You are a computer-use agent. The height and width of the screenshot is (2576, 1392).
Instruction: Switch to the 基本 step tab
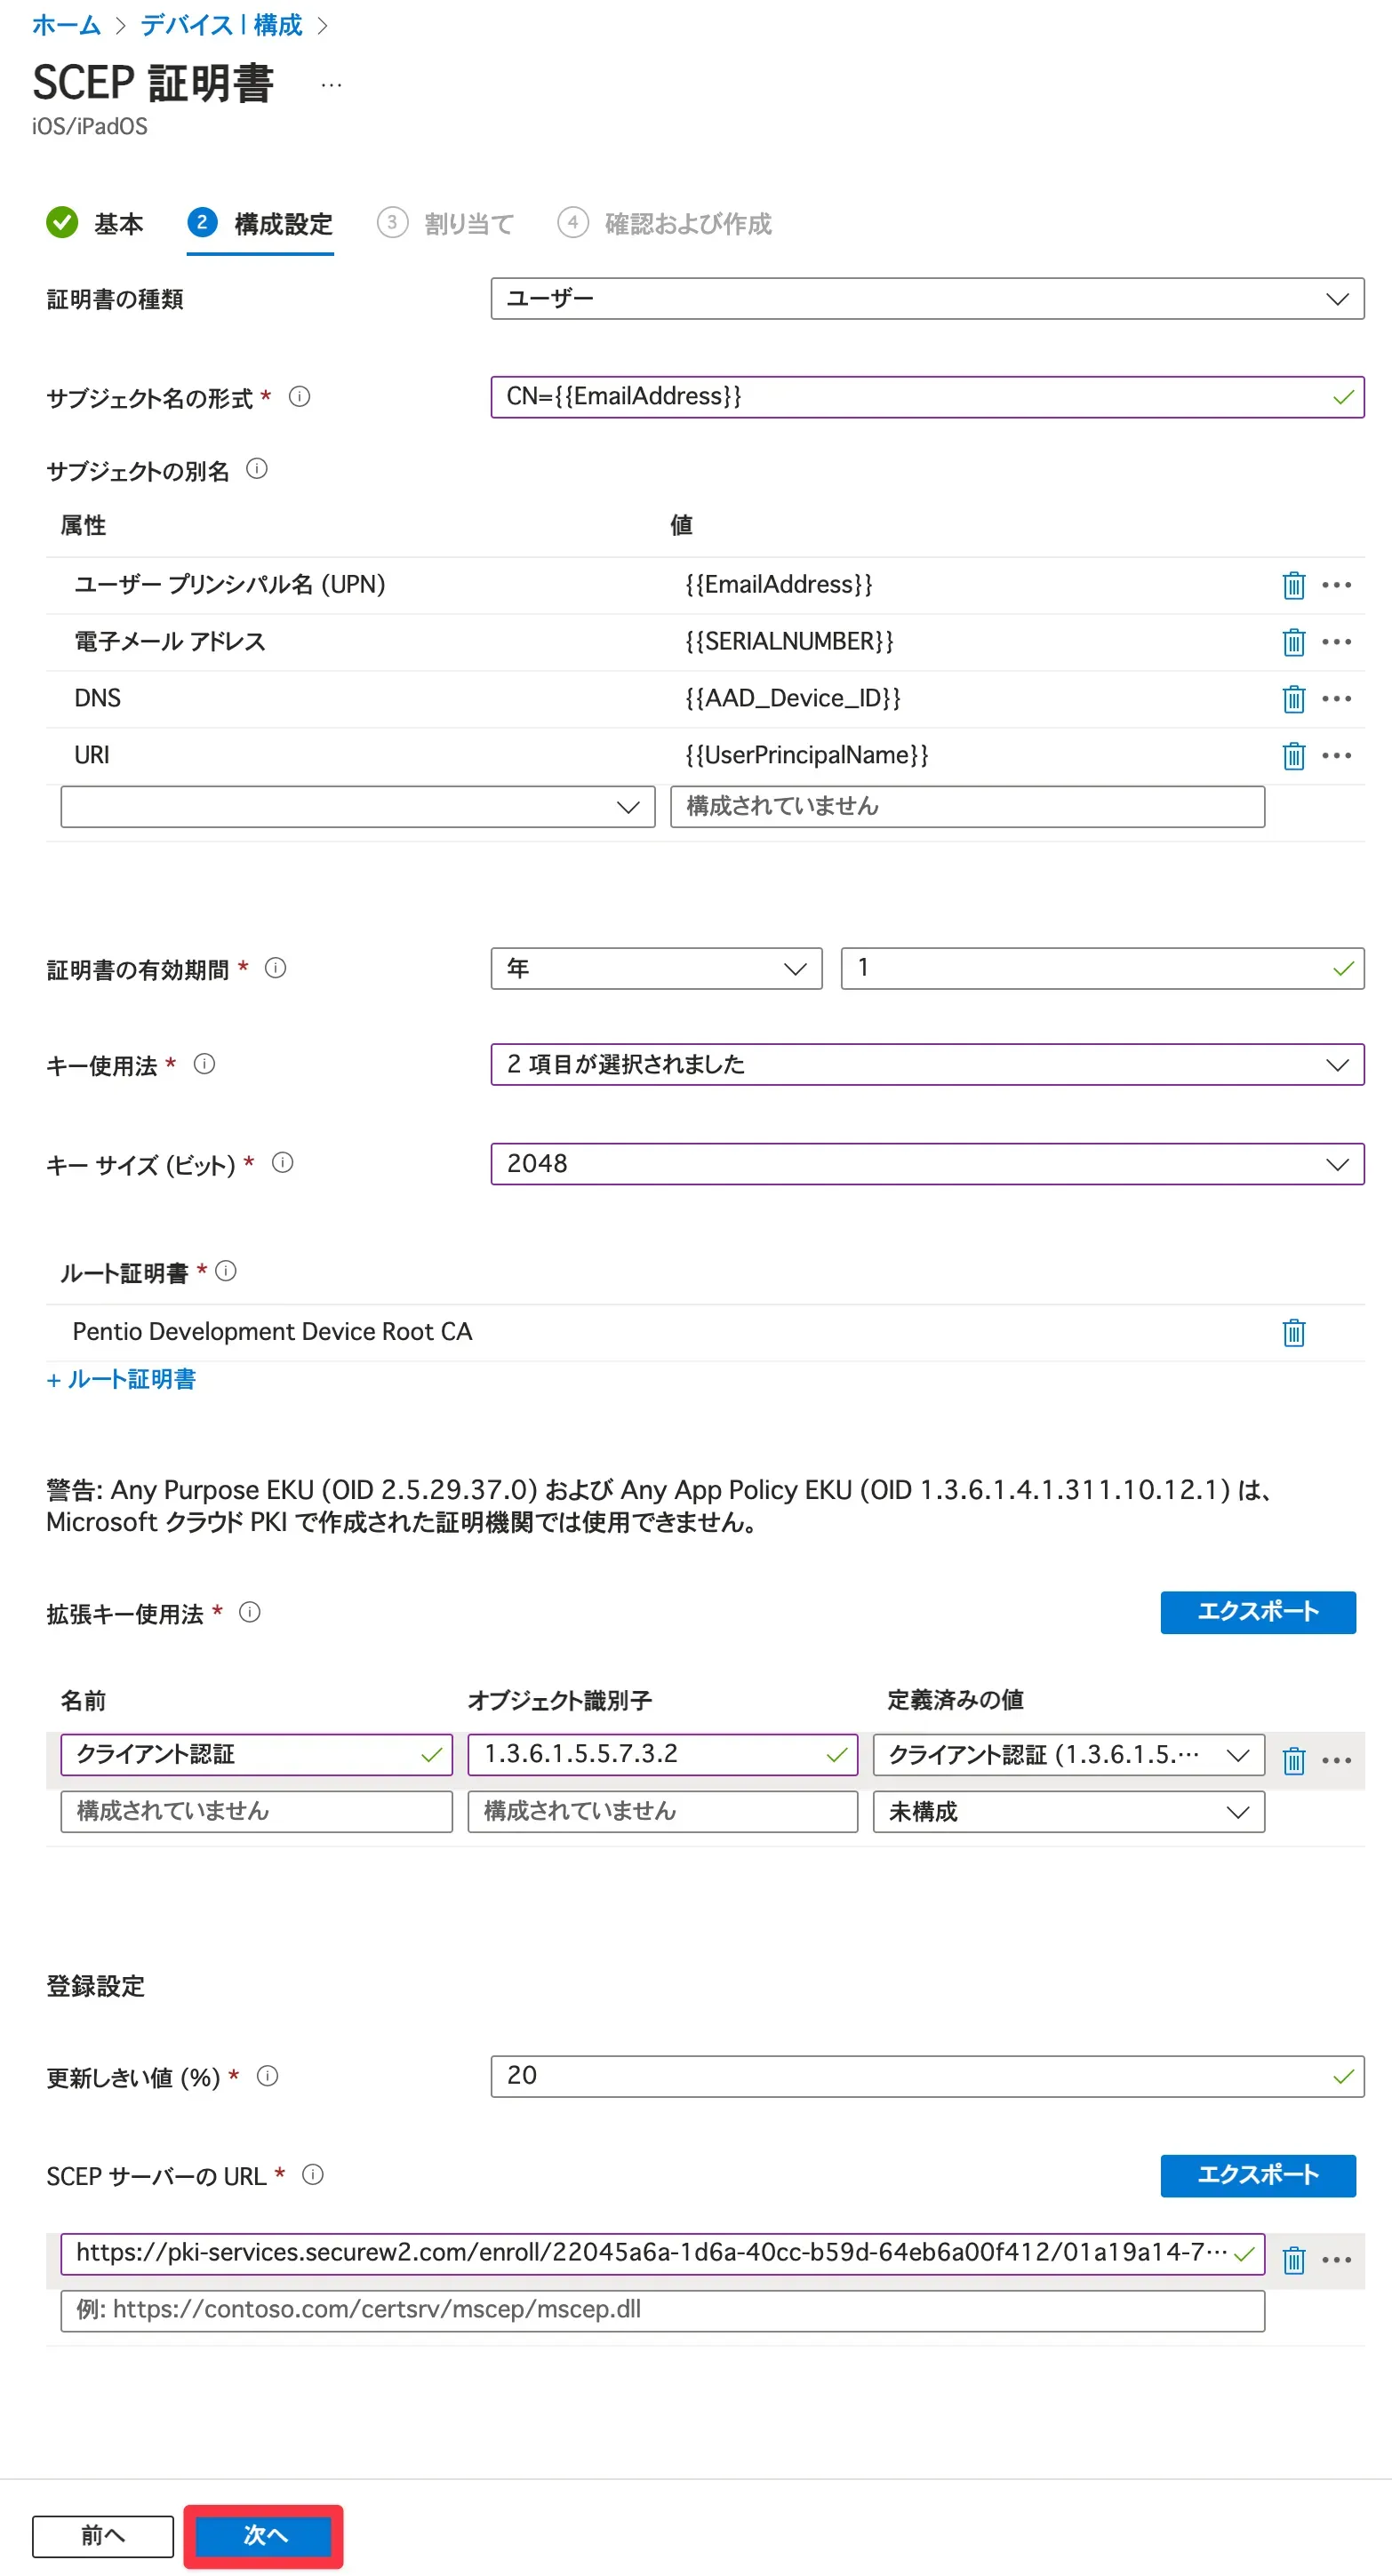96,223
